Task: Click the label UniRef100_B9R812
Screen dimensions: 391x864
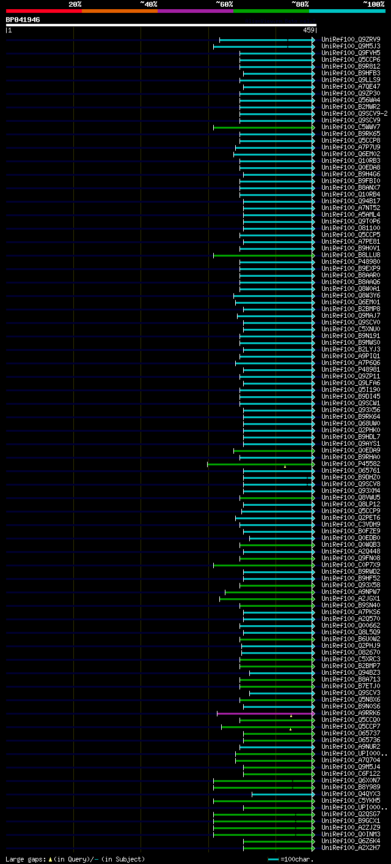Action: pyautogui.click(x=351, y=66)
